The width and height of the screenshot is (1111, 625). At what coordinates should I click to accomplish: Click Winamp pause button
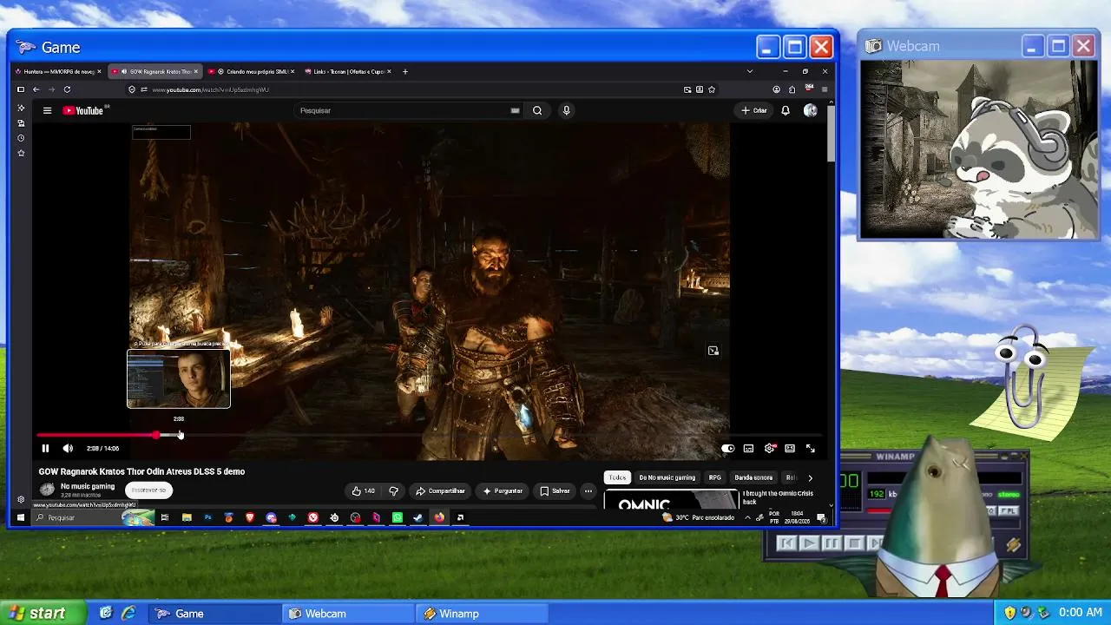click(x=831, y=543)
